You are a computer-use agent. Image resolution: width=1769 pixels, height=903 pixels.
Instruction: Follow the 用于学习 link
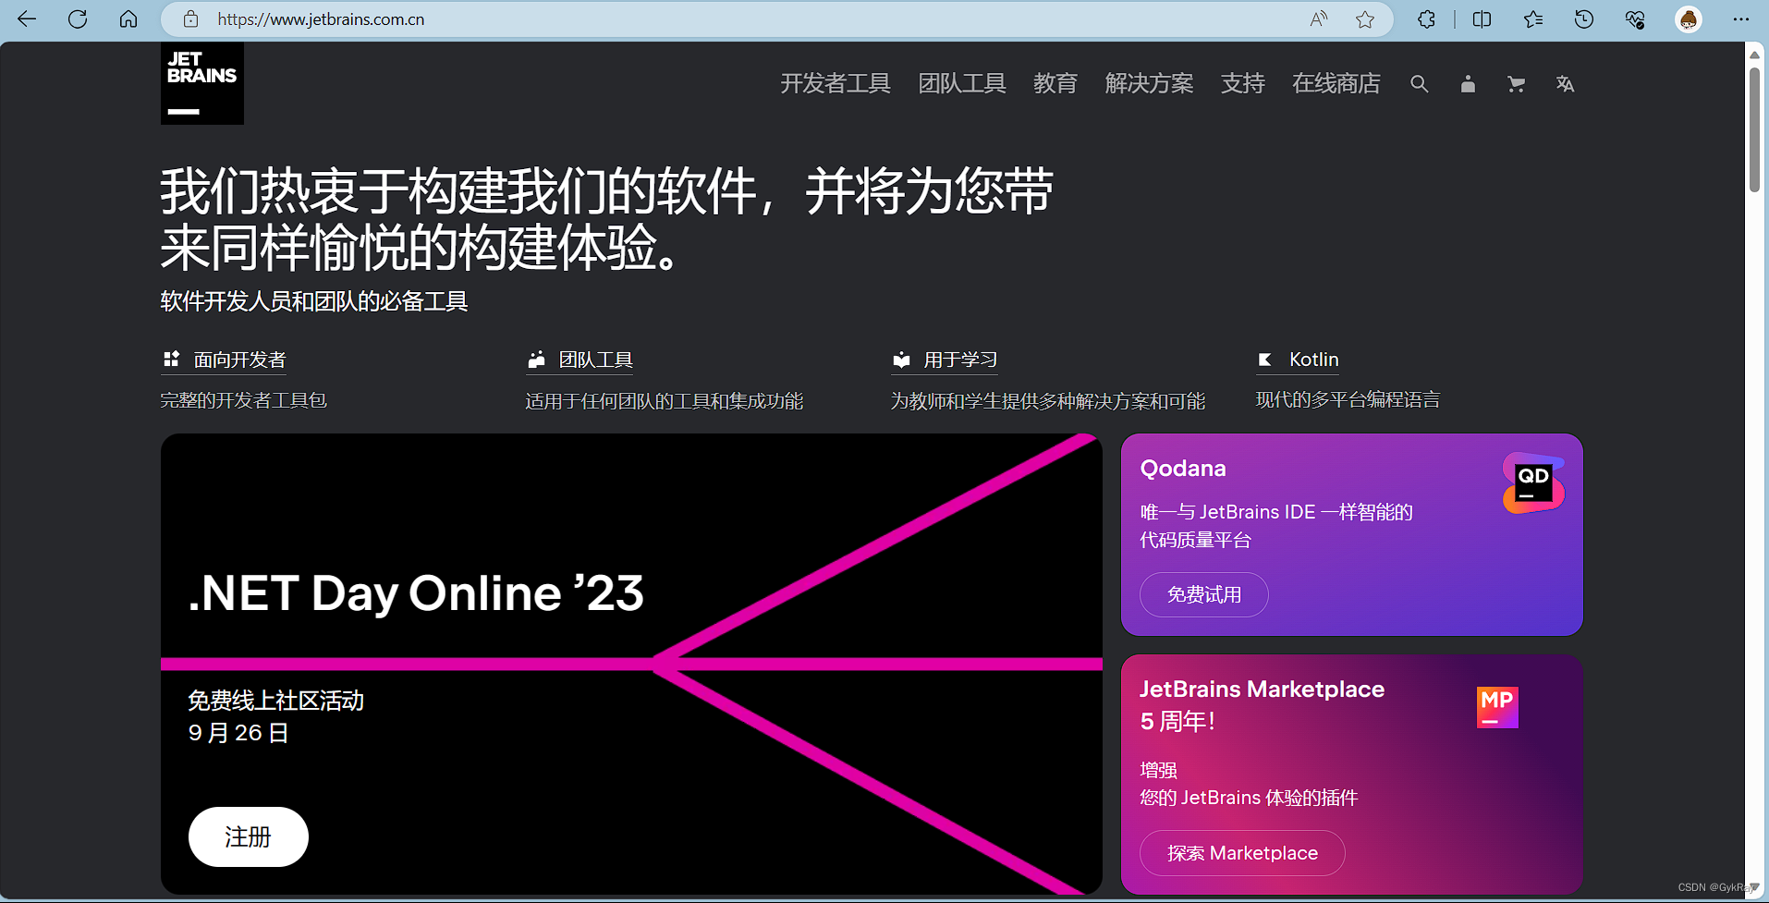pyautogui.click(x=961, y=360)
